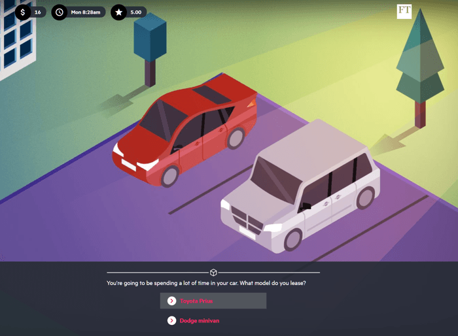458x336 pixels.
Task: Click the dollar sign money icon
Action: [23, 12]
